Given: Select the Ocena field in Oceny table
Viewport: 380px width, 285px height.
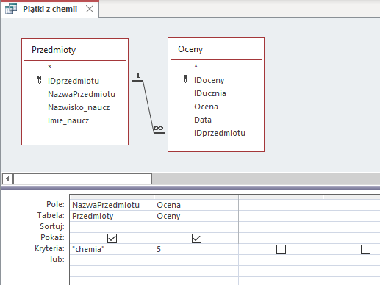Looking at the screenshot, I should pos(206,107).
